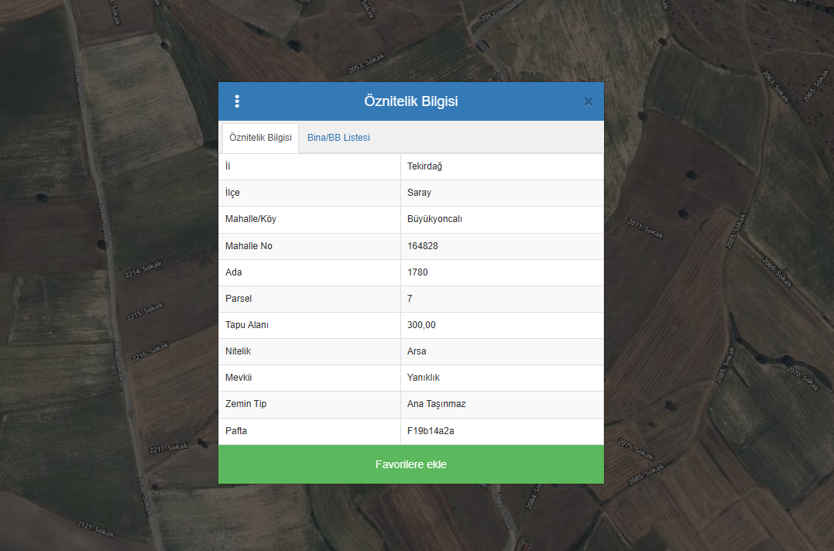
Task: Click the 2071. Sokak map label
Action: (x=646, y=229)
